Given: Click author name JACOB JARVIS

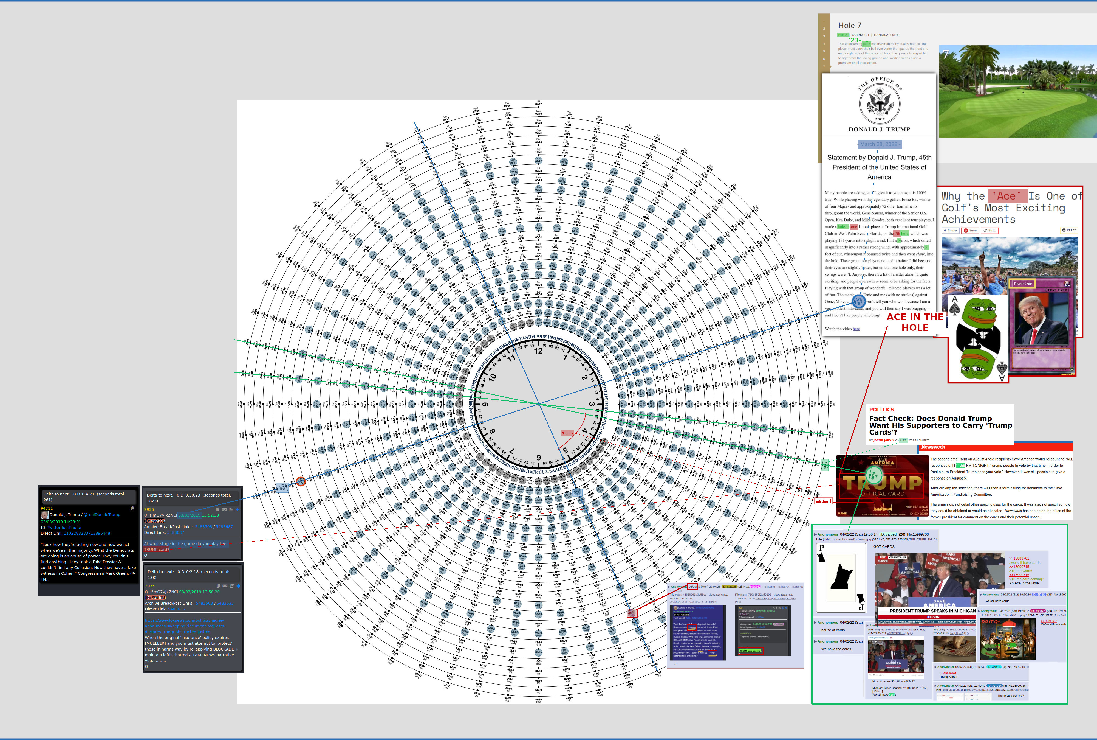Looking at the screenshot, I should coord(883,440).
